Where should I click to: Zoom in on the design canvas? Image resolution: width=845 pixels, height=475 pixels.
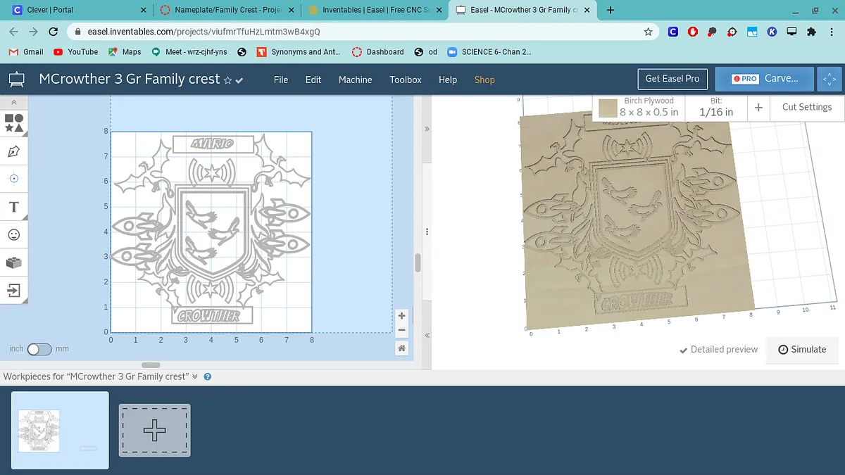tap(401, 316)
